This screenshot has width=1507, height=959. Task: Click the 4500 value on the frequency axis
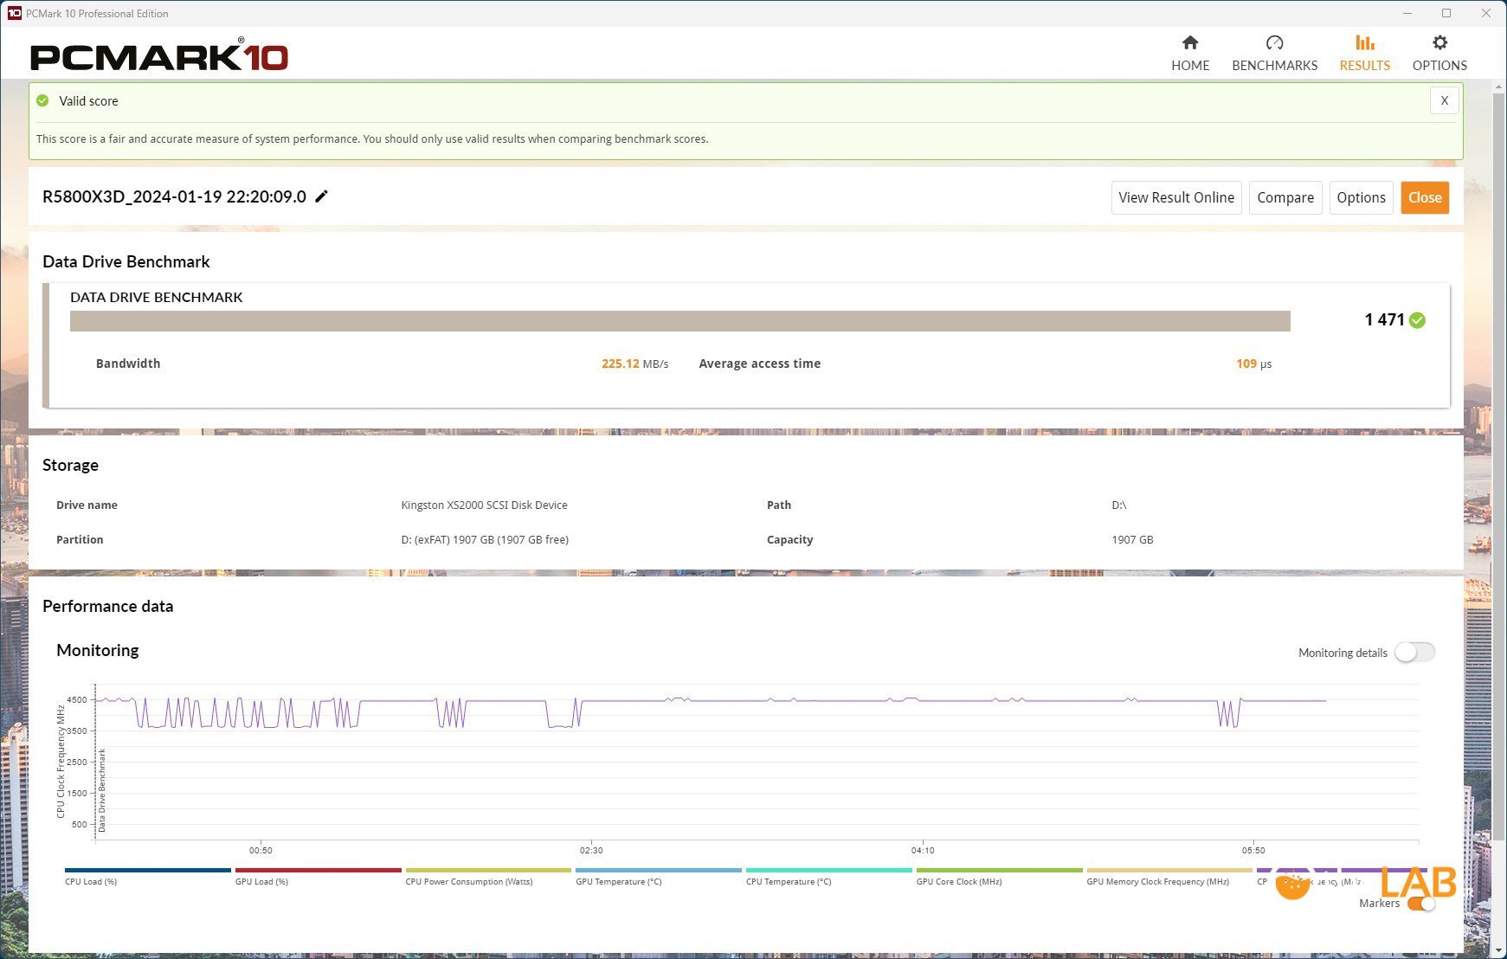[x=77, y=699]
